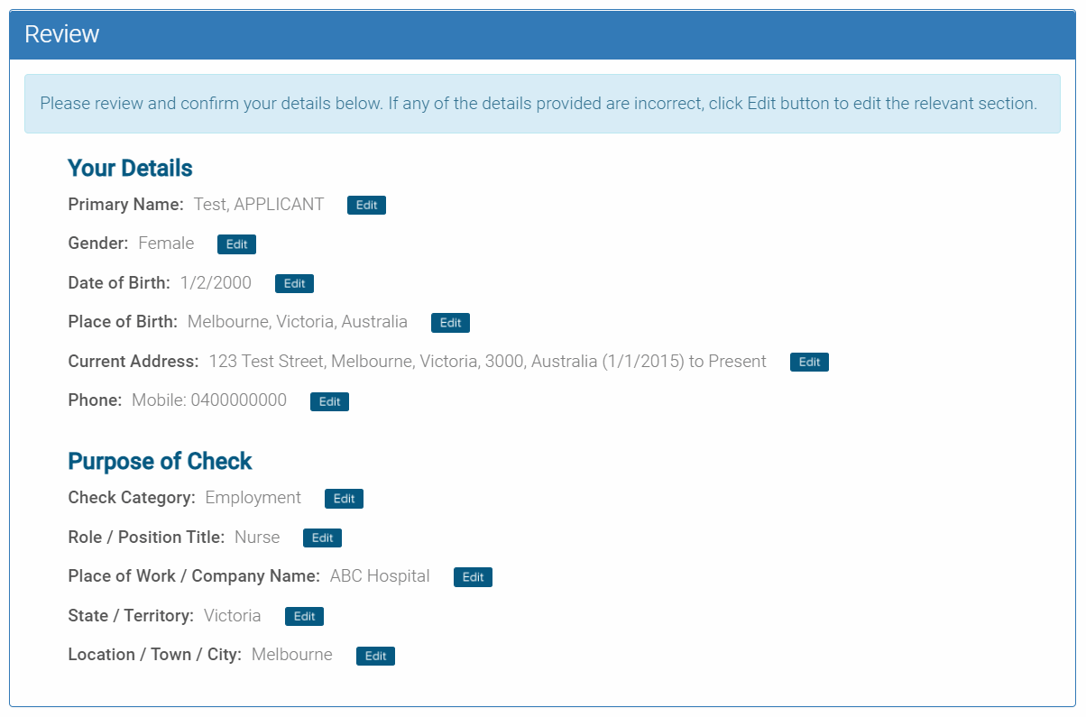Edit the Check Category selection
Screen dimensions: 1086x717
tap(344, 498)
